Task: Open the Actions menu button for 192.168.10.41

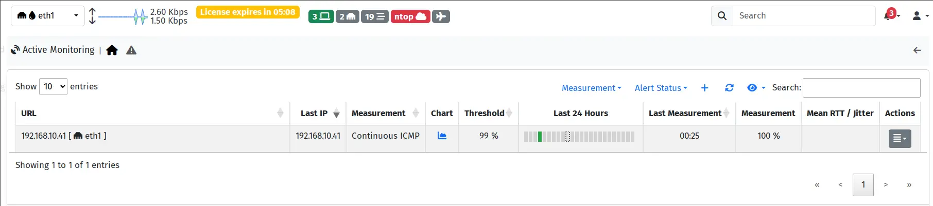Action: 900,139
